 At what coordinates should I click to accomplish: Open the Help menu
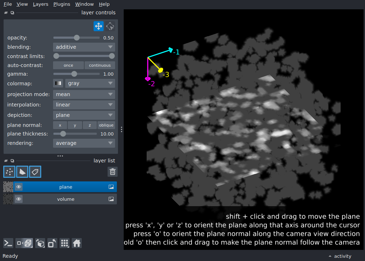click(104, 4)
